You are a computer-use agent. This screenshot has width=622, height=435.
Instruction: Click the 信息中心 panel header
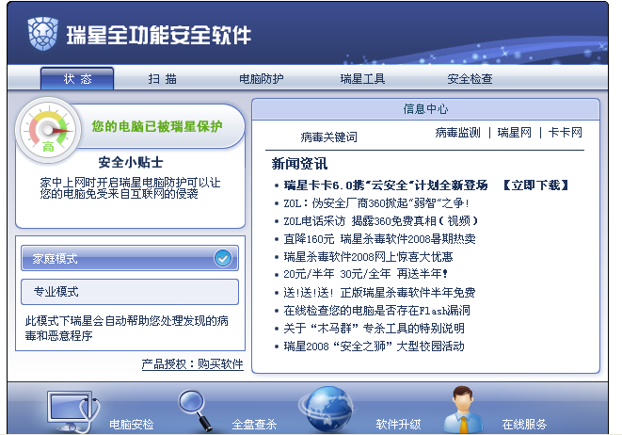click(x=425, y=109)
